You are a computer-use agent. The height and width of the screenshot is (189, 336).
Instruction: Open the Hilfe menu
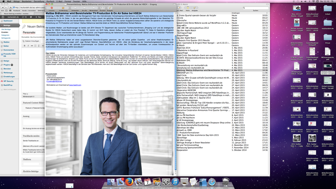84,1
